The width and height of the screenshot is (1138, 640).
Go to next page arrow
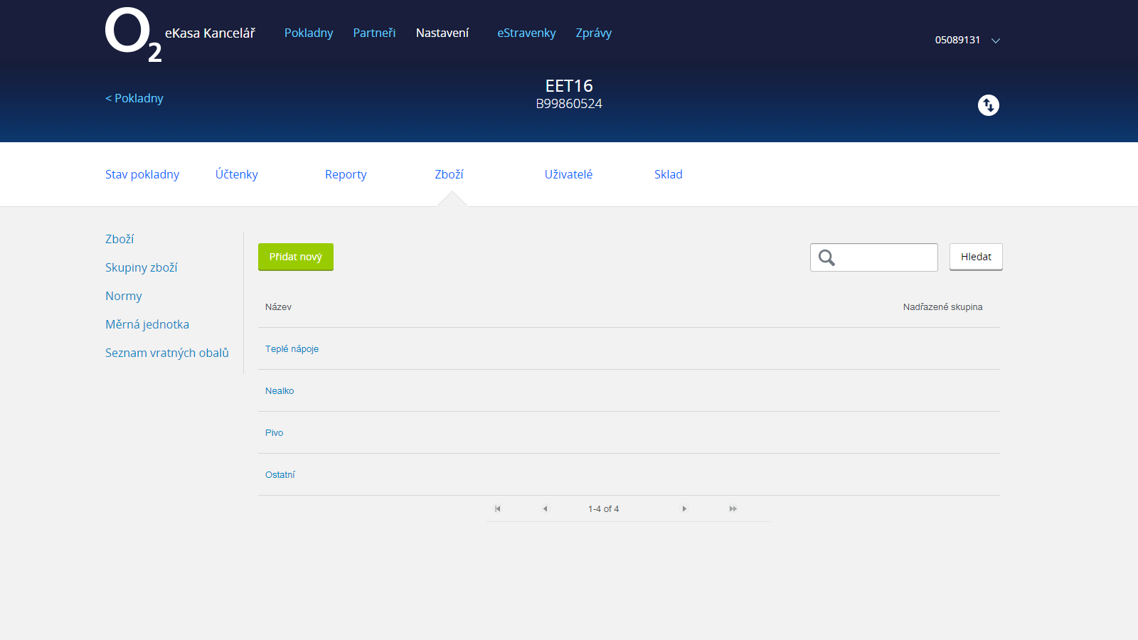[x=684, y=508]
